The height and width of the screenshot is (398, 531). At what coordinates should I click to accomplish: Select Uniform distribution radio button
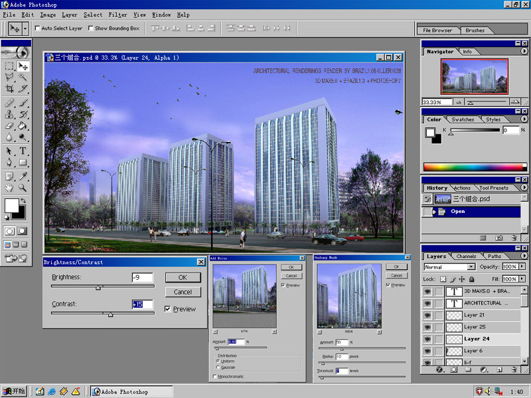(x=218, y=361)
